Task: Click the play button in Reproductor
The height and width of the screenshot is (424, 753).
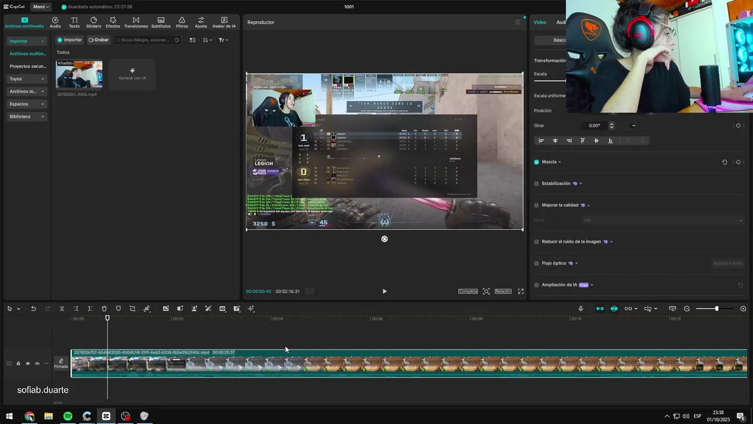Action: pos(385,291)
